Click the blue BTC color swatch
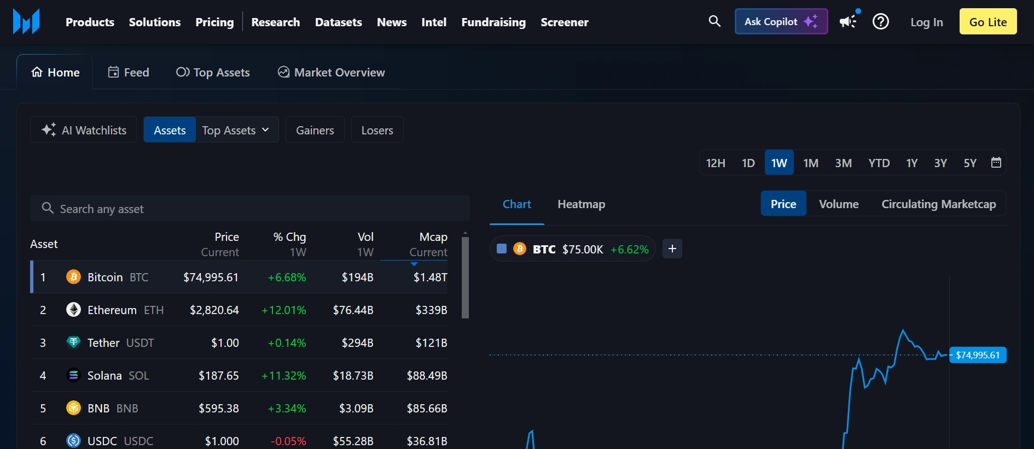 point(502,249)
